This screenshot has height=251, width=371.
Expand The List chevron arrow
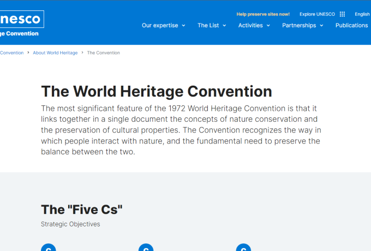coord(224,26)
